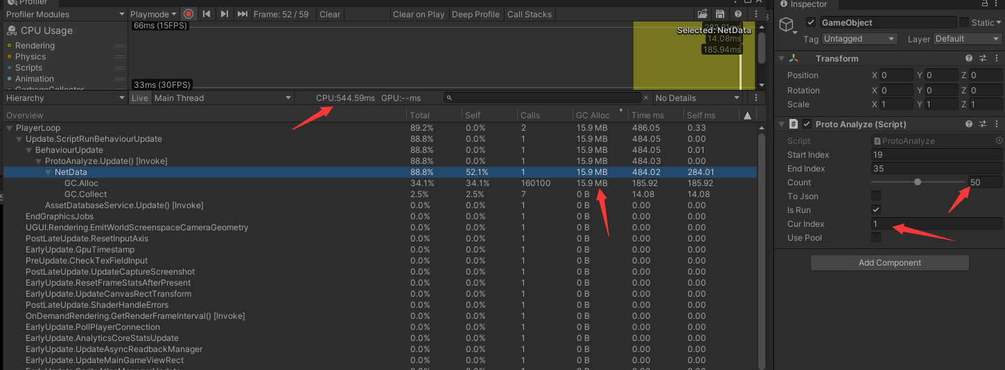The height and width of the screenshot is (370, 1005).
Task: Enable the Use Pool checkbox
Action: coord(876,238)
